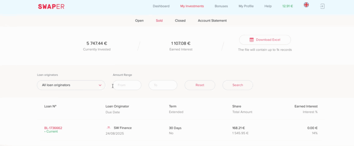Click the Swaper logo
Viewport: 354px width, 146px height.
(x=51, y=6)
